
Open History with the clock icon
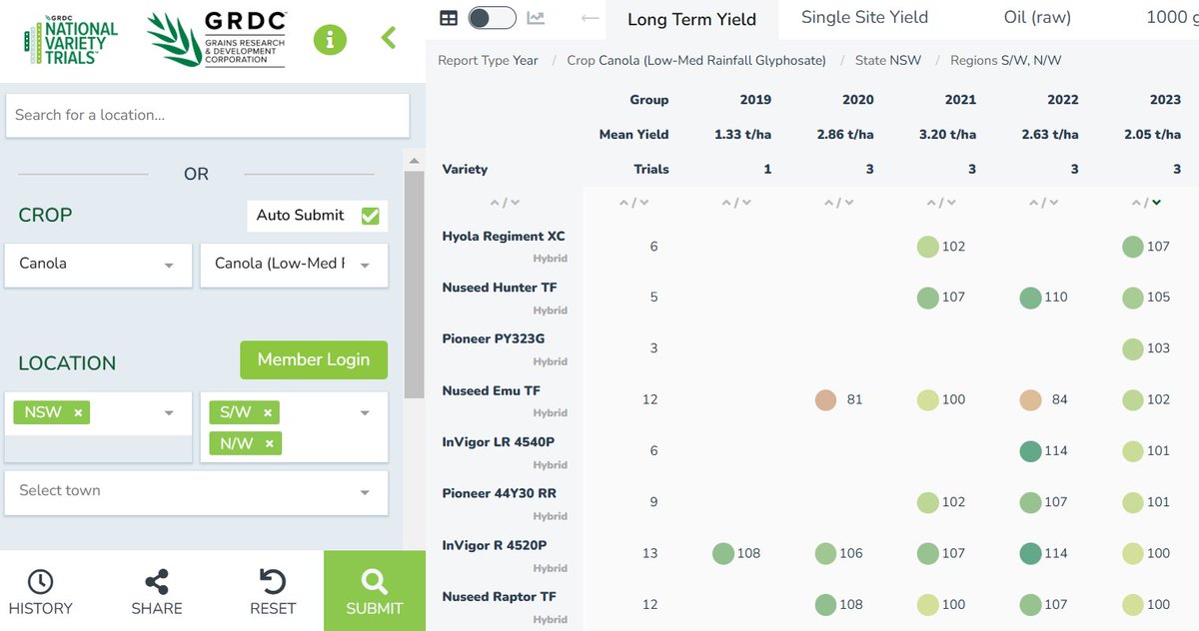click(40, 582)
